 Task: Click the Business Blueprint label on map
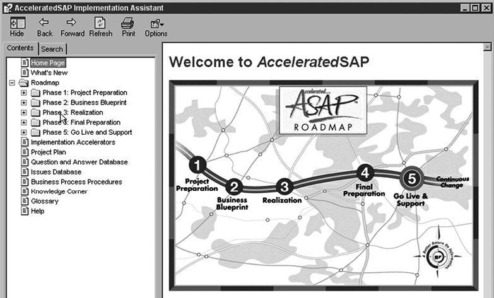coord(232,203)
